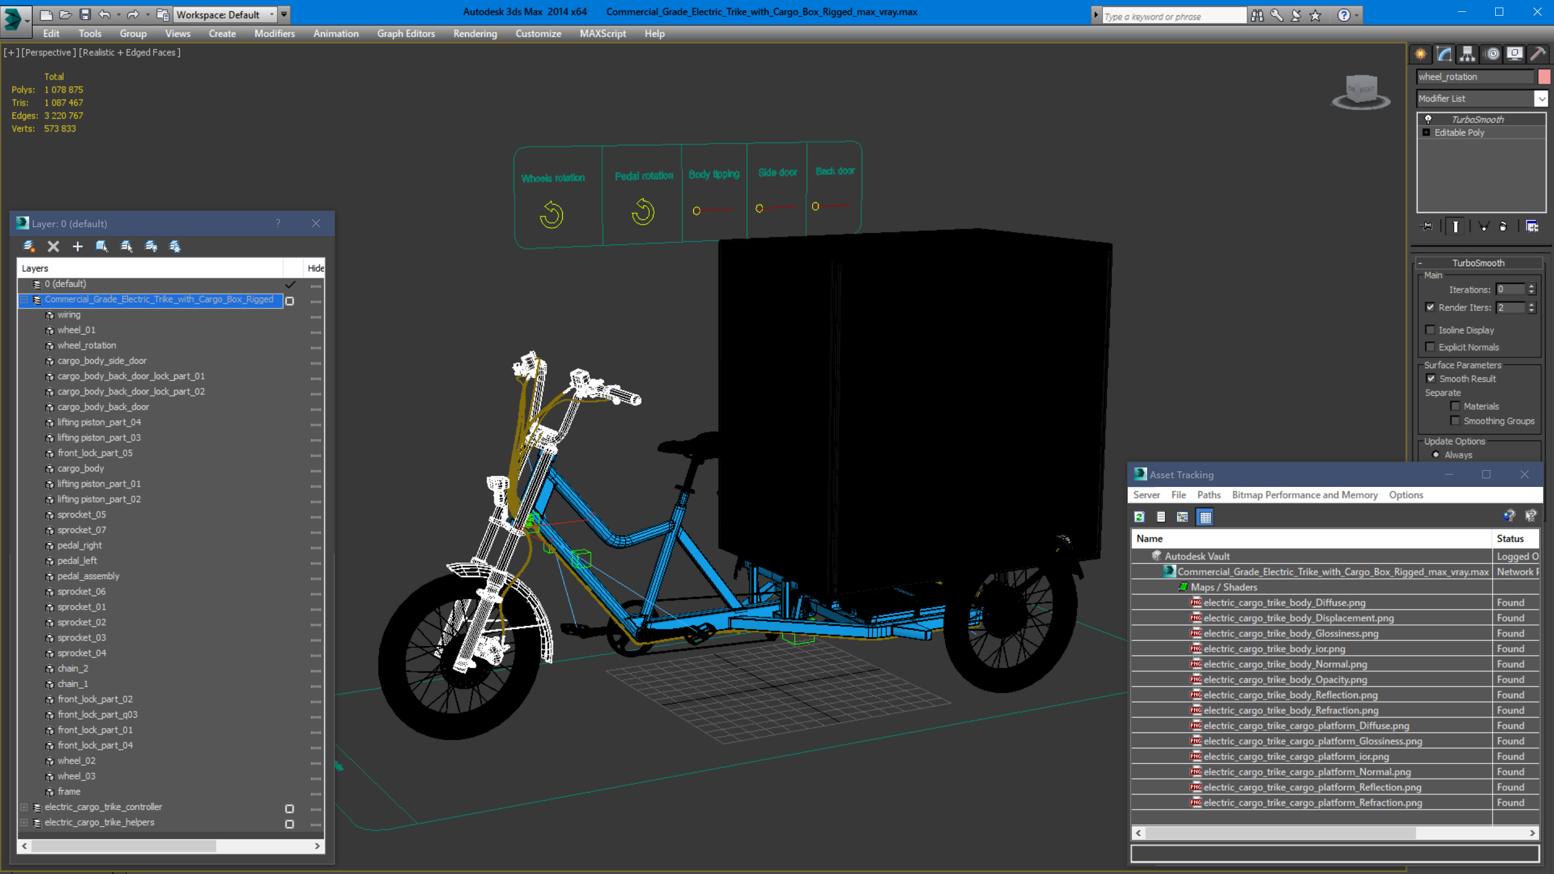Click the Hide column header in Layer dialog

315,268
